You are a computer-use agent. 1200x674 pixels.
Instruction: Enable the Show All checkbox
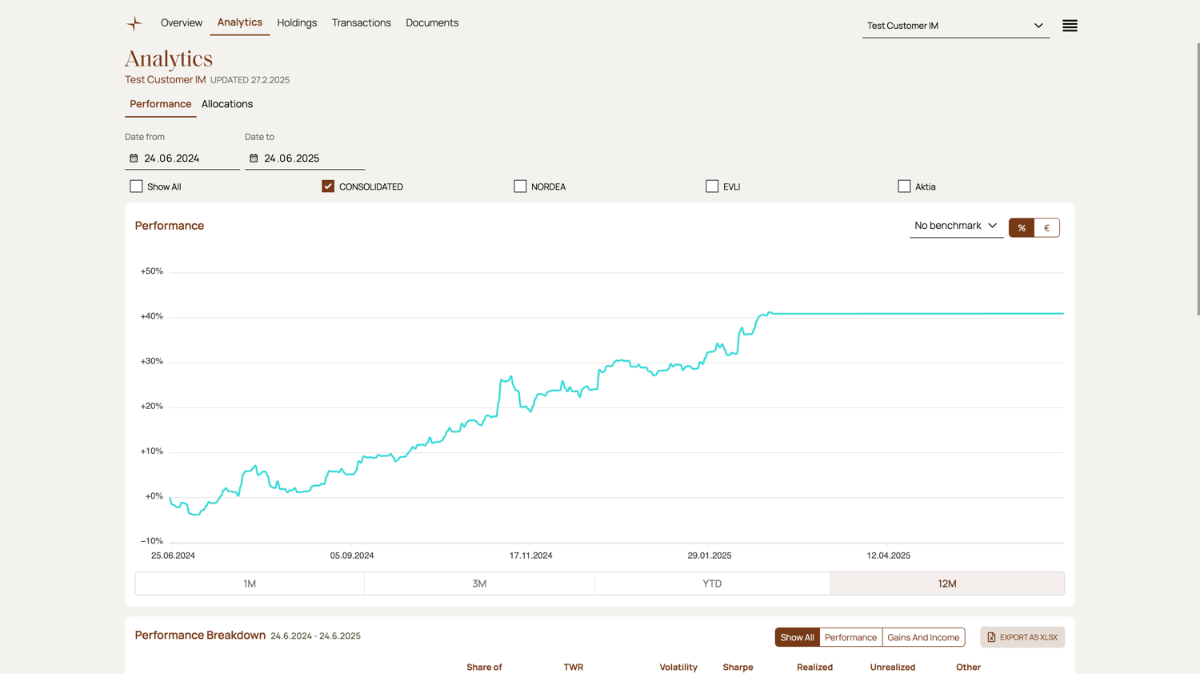136,187
